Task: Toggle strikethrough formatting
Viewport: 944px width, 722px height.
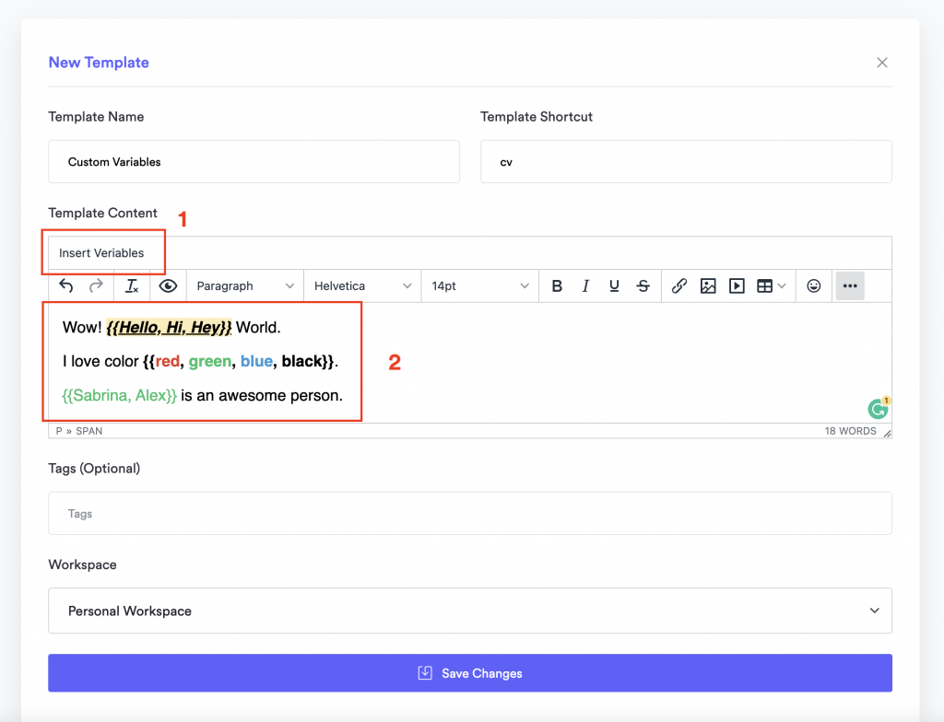Action: point(643,285)
